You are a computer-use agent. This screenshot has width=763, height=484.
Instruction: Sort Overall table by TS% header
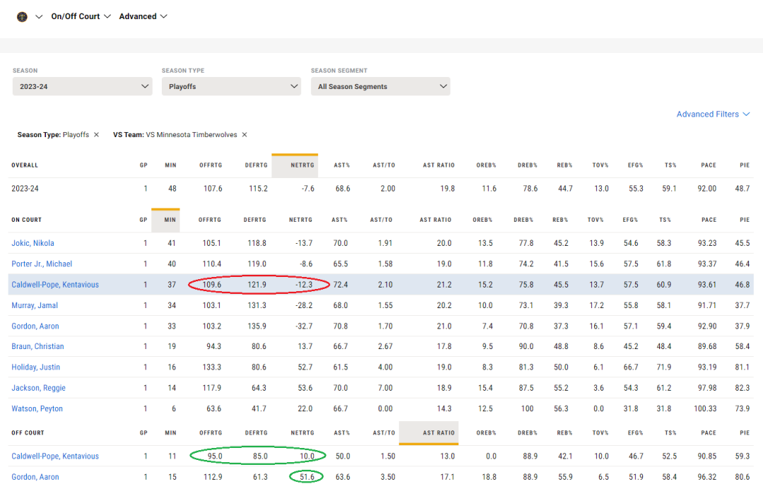pos(670,165)
